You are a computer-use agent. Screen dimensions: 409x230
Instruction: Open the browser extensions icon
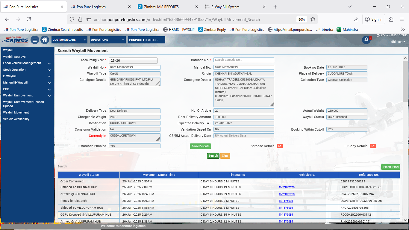[x=391, y=19]
